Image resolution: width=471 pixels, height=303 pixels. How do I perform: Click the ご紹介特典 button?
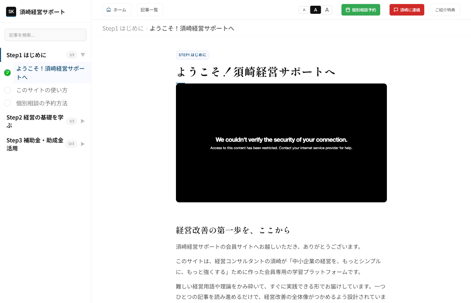[445, 10]
